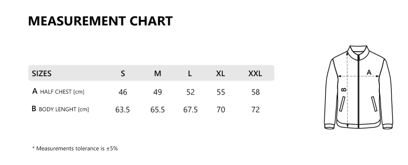Image resolution: width=408 pixels, height=165 pixels.
Task: Click body length value 65.5
Action: (x=158, y=109)
